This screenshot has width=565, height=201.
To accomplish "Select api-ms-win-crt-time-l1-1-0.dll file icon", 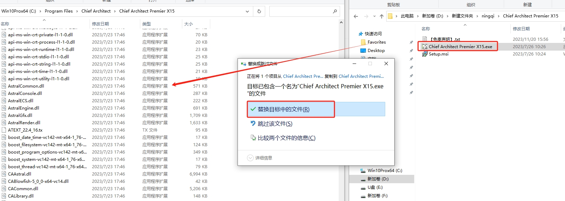I will [4, 72].
